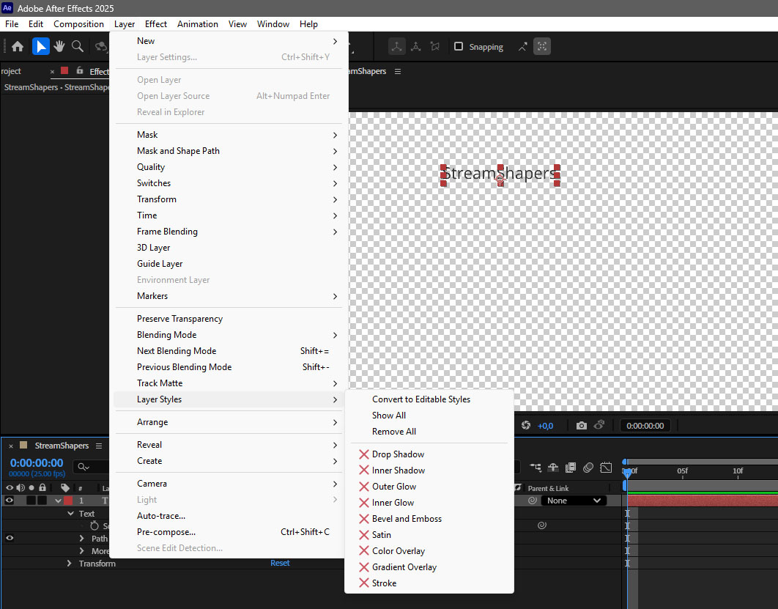Open composition viewer panel menu icon
This screenshot has width=778, height=609.
pos(398,72)
